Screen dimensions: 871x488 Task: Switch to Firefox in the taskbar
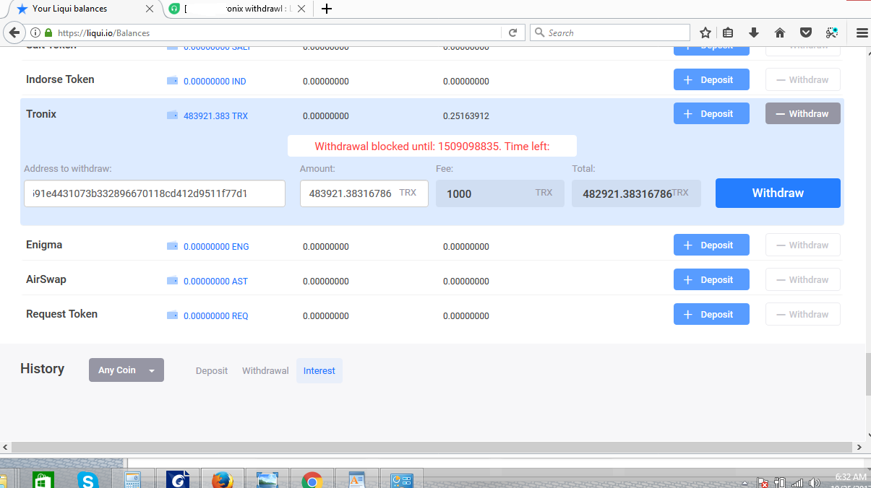coord(222,479)
